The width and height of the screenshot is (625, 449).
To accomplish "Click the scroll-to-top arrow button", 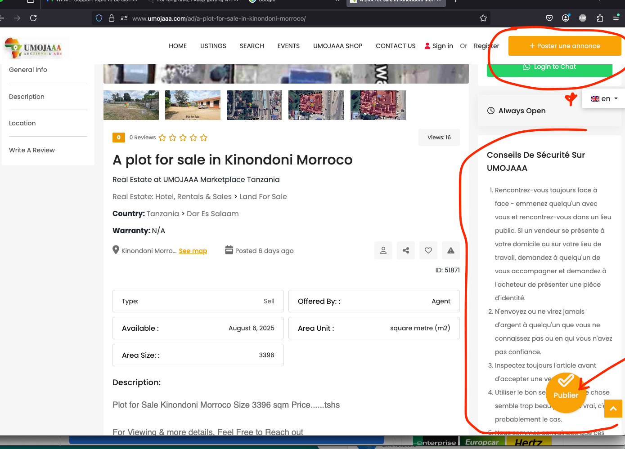I will click(613, 409).
